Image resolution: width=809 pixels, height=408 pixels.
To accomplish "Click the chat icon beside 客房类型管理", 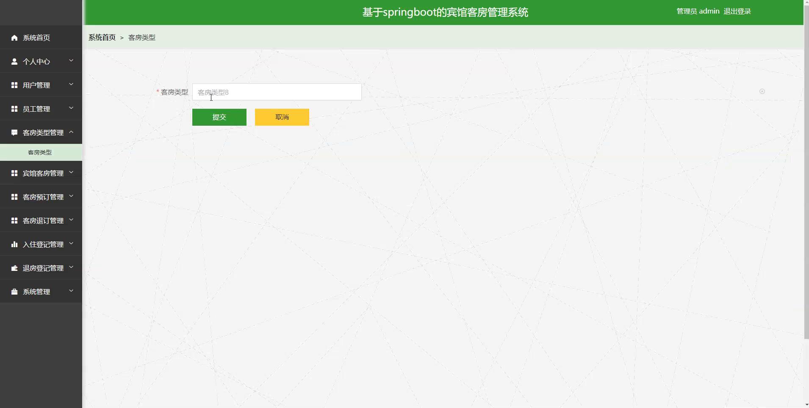I will point(14,132).
